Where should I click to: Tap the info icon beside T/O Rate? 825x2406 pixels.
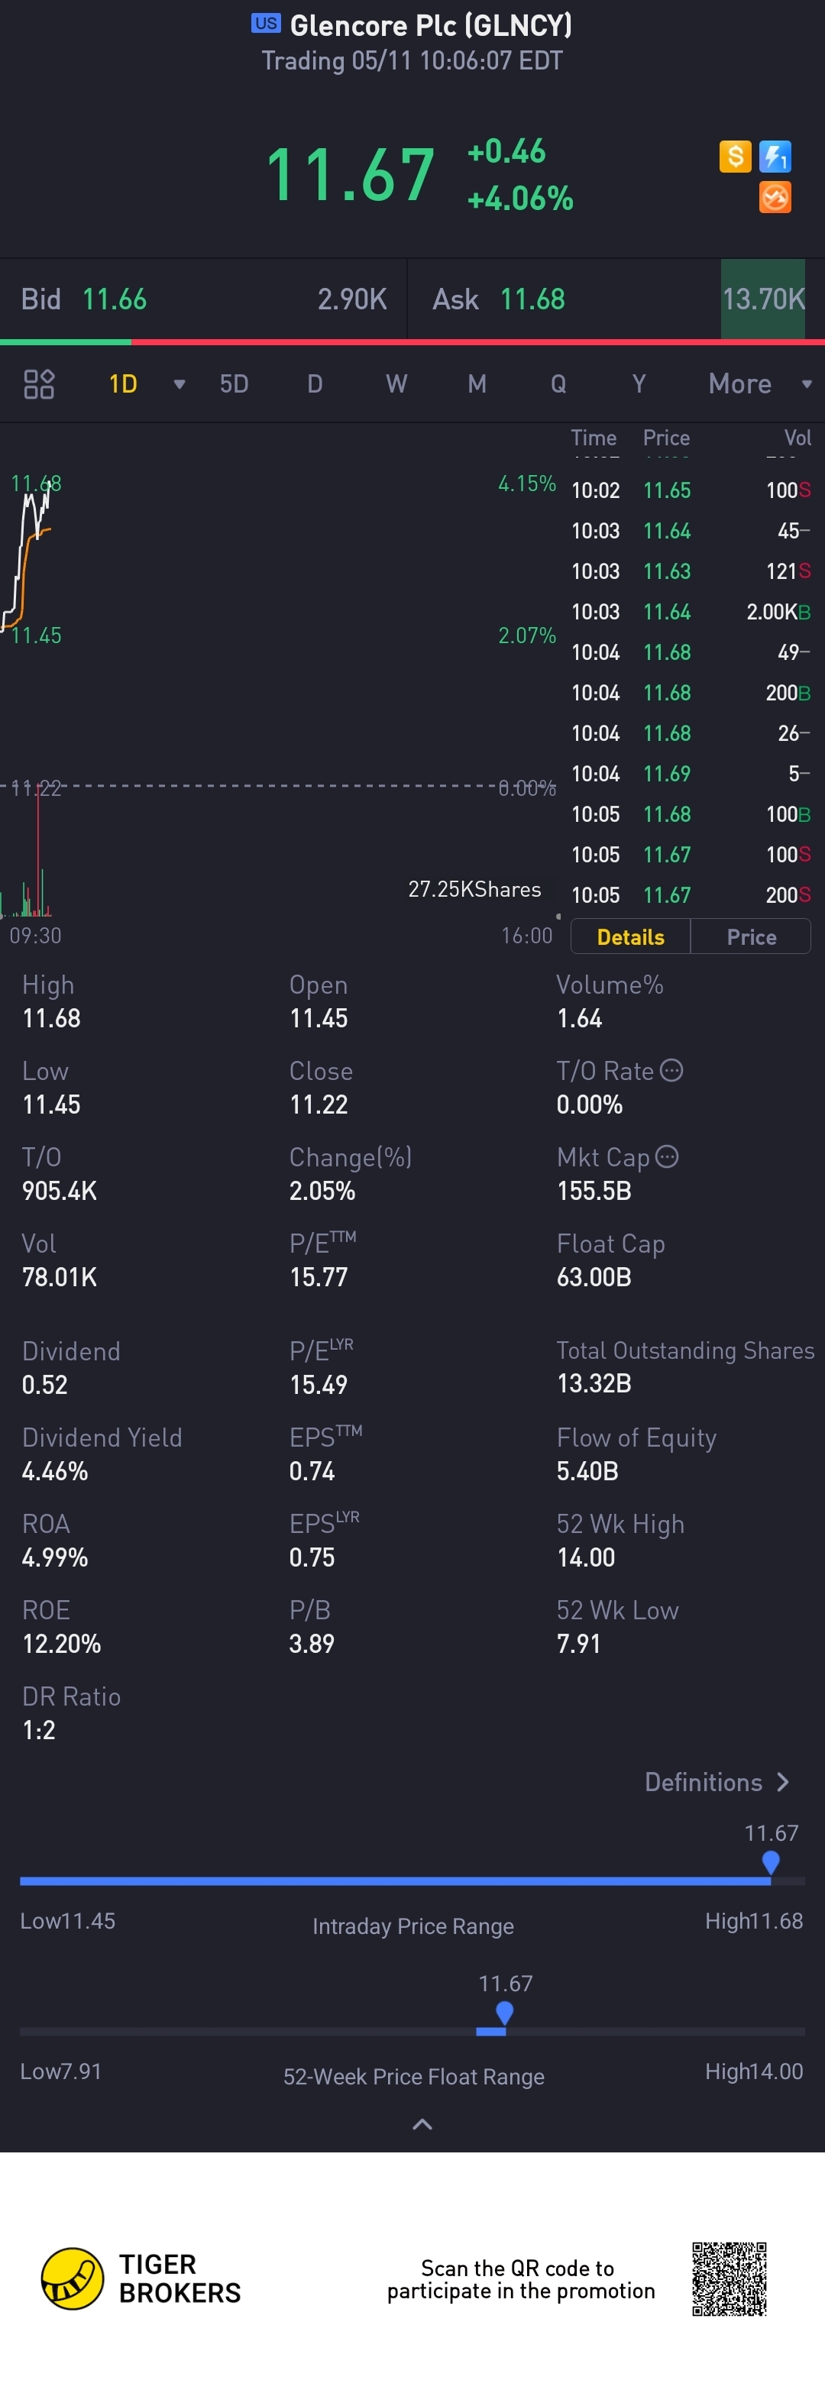[671, 1070]
